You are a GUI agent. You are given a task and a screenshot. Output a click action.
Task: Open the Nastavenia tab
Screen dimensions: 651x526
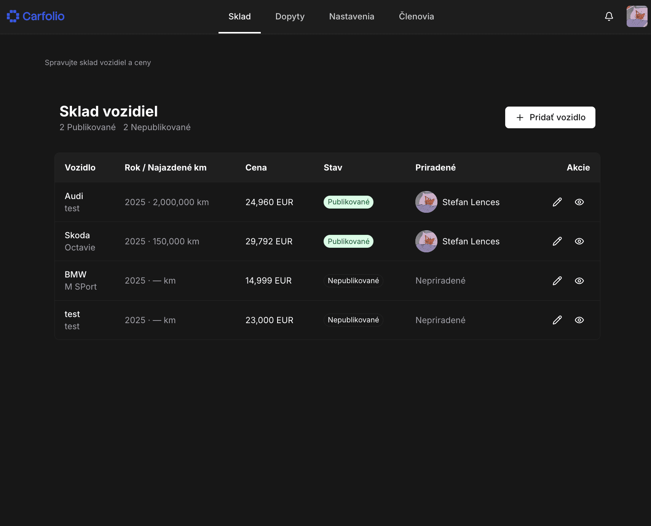pos(351,16)
